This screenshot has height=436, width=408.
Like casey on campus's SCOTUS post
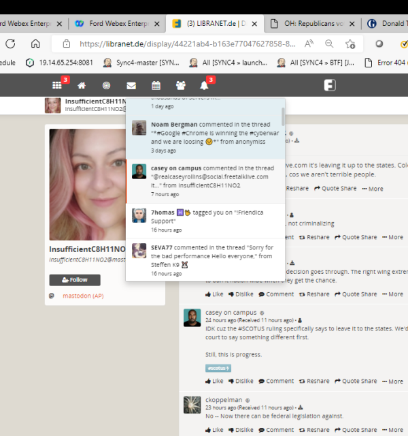click(x=214, y=381)
